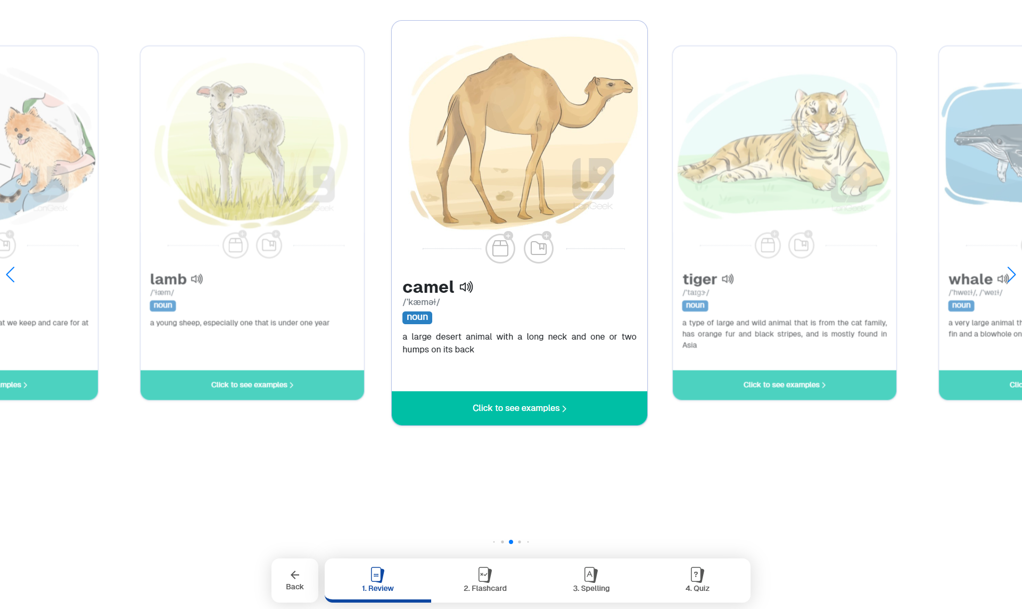Open the Spelling tab
The width and height of the screenshot is (1022, 609).
pos(591,580)
